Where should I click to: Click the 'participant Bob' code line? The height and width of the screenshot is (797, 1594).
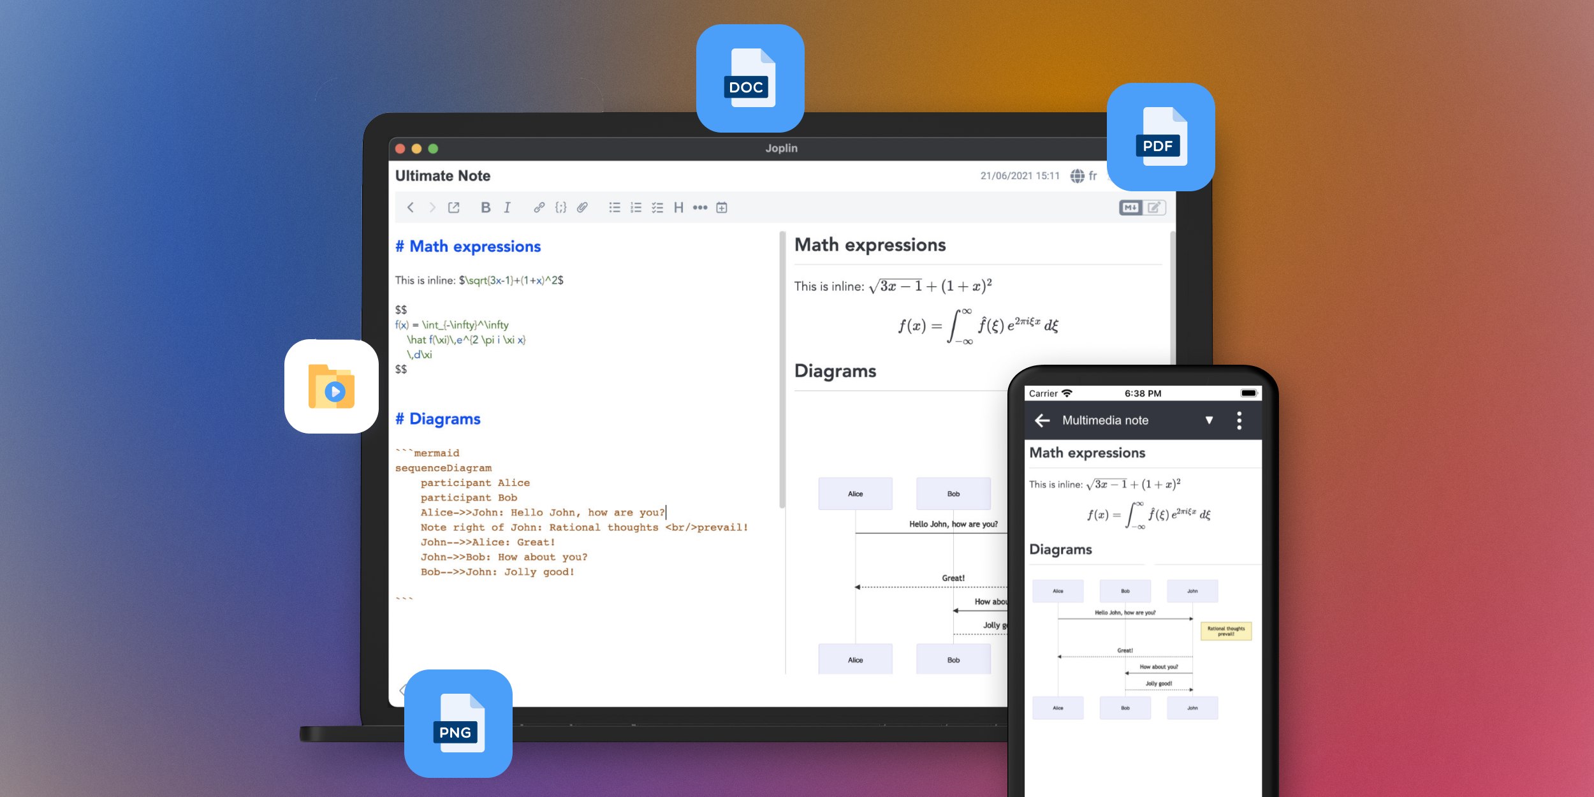[469, 497]
